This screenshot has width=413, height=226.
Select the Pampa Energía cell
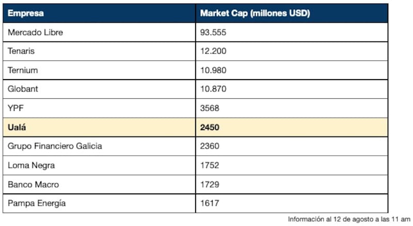tap(36, 203)
